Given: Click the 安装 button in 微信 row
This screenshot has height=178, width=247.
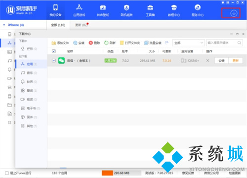Looking at the screenshot, I should pos(221,61).
